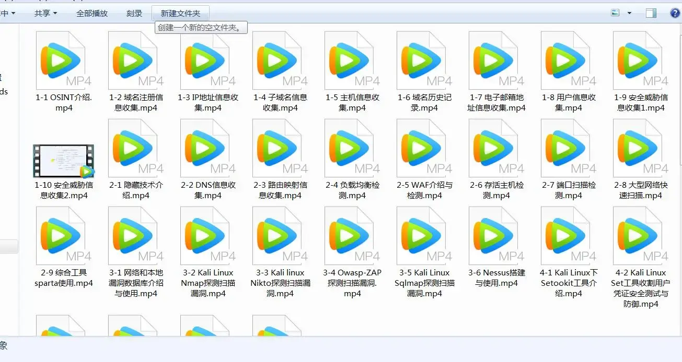Select the 1-10 安全威胁信息收集2 filmstrip thumbnail
Screen dimensions: 682x362
(x=63, y=162)
